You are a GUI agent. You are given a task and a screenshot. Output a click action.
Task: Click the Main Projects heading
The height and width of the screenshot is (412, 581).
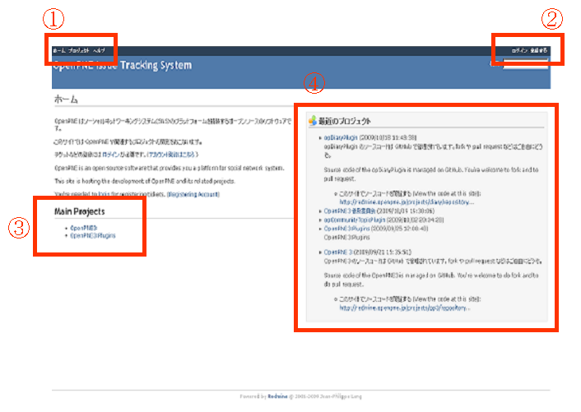click(80, 211)
